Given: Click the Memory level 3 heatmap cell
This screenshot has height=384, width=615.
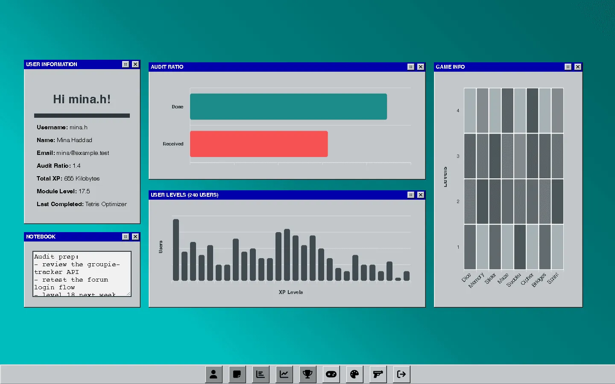Looking at the screenshot, I should [x=482, y=156].
